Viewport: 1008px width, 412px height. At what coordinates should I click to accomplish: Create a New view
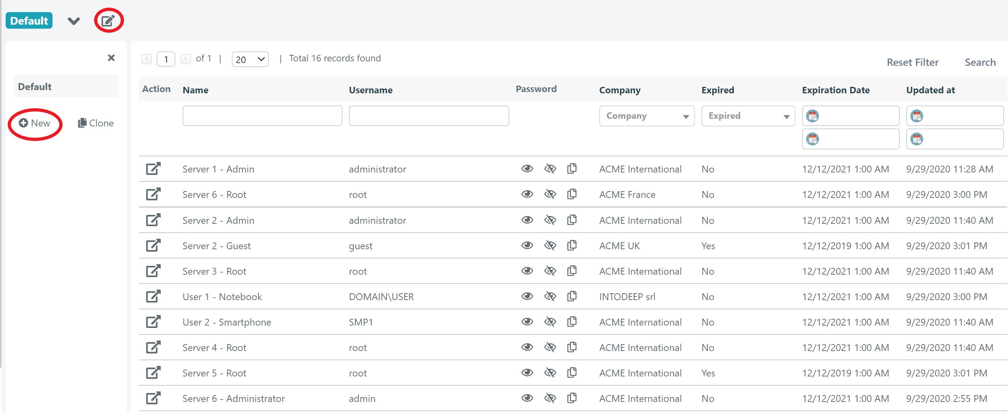tap(35, 123)
